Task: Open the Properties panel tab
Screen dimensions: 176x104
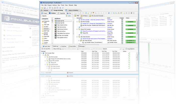Action: click(61, 13)
